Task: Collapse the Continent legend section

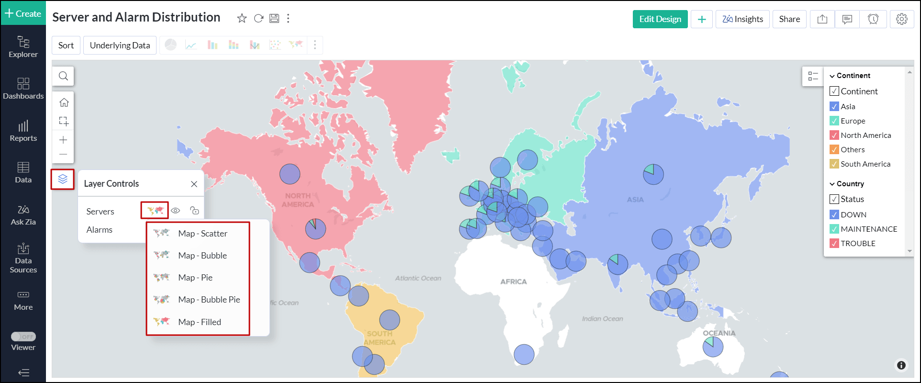Action: coord(832,76)
